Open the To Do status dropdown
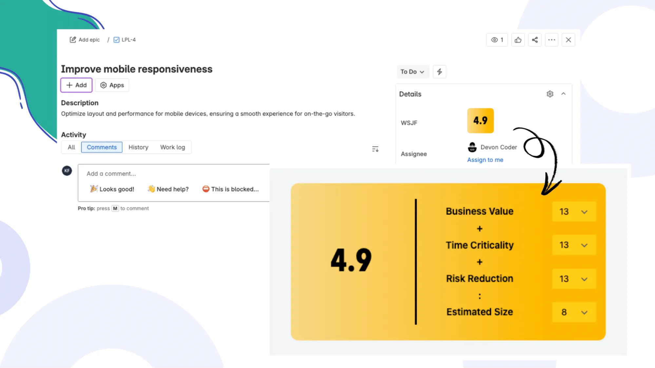655x368 pixels. click(x=413, y=72)
